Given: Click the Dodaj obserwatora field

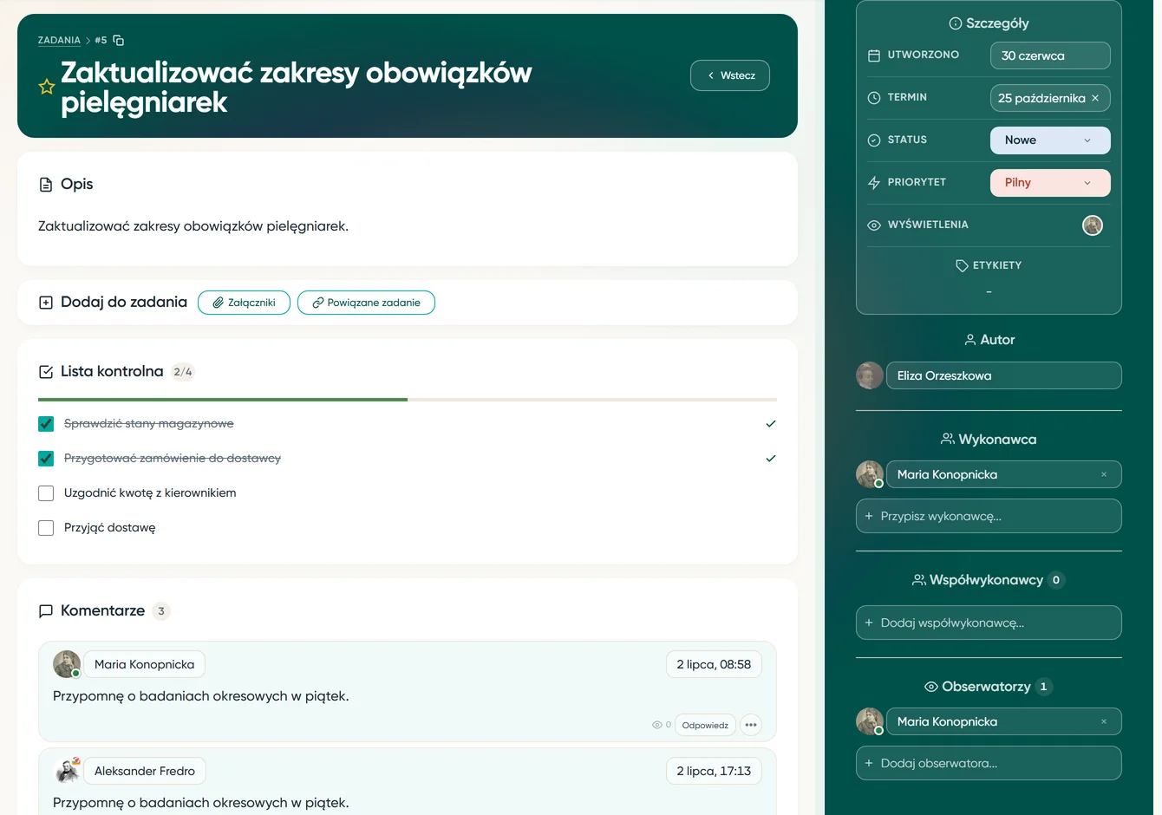Looking at the screenshot, I should (x=989, y=763).
